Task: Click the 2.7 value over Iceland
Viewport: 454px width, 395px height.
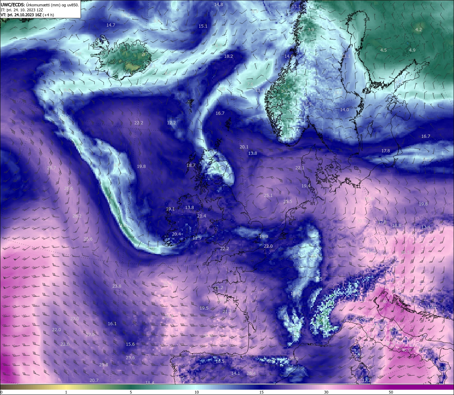Action: tap(145, 54)
